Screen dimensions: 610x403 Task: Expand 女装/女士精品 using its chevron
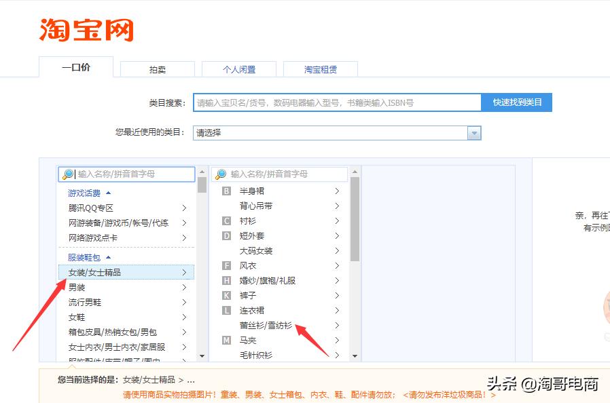184,272
